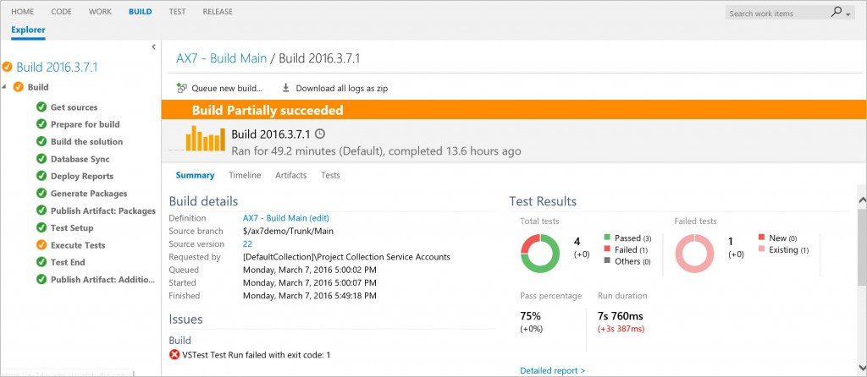Click the orange build history bar chart

204,139
